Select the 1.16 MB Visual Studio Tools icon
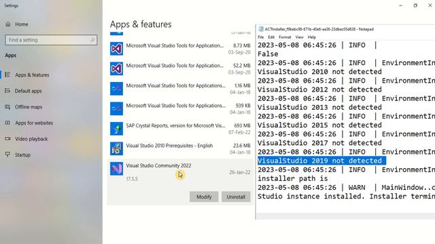The height and width of the screenshot is (244, 435). (116, 89)
